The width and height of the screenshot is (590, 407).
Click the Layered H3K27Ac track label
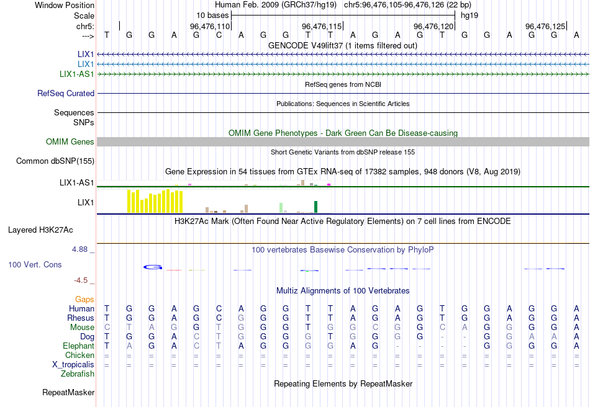(x=40, y=230)
